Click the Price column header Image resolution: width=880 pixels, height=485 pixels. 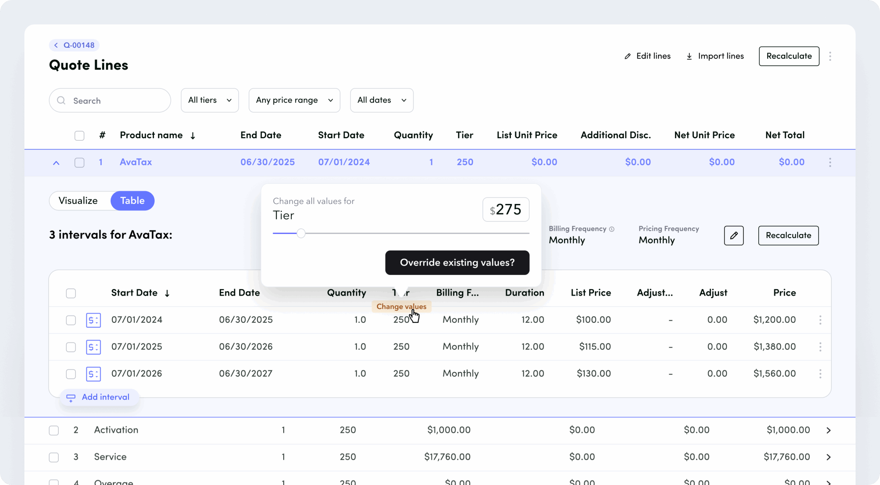[x=784, y=293]
